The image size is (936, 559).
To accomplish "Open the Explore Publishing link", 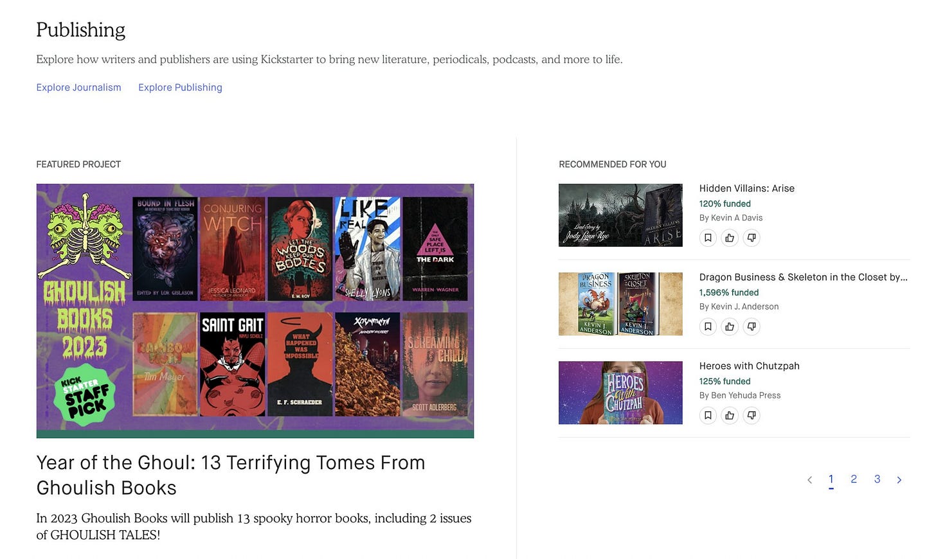I will [180, 87].
